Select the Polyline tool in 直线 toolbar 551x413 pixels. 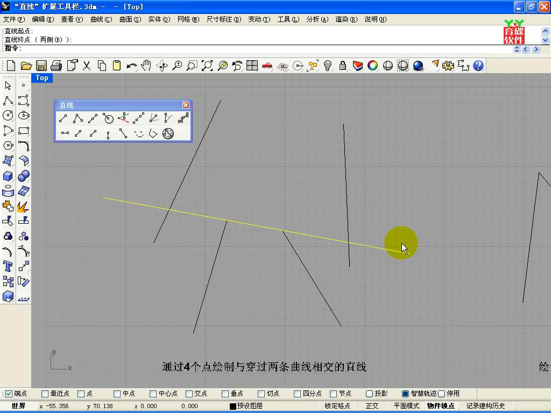tap(78, 118)
